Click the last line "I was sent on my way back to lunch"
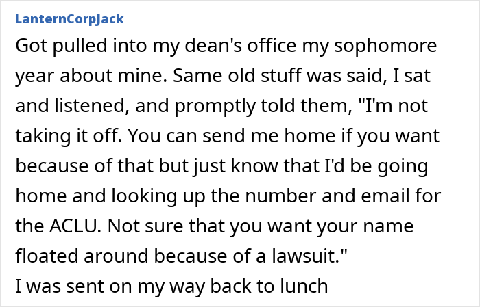This screenshot has height=307, width=480. (171, 287)
